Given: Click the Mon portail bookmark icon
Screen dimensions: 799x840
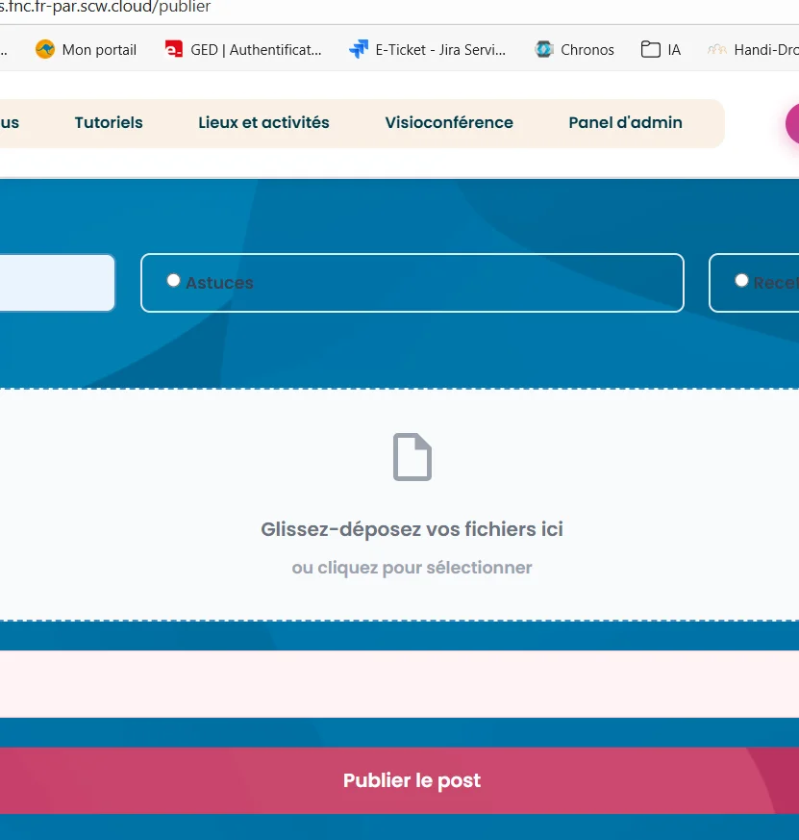Looking at the screenshot, I should coord(45,49).
